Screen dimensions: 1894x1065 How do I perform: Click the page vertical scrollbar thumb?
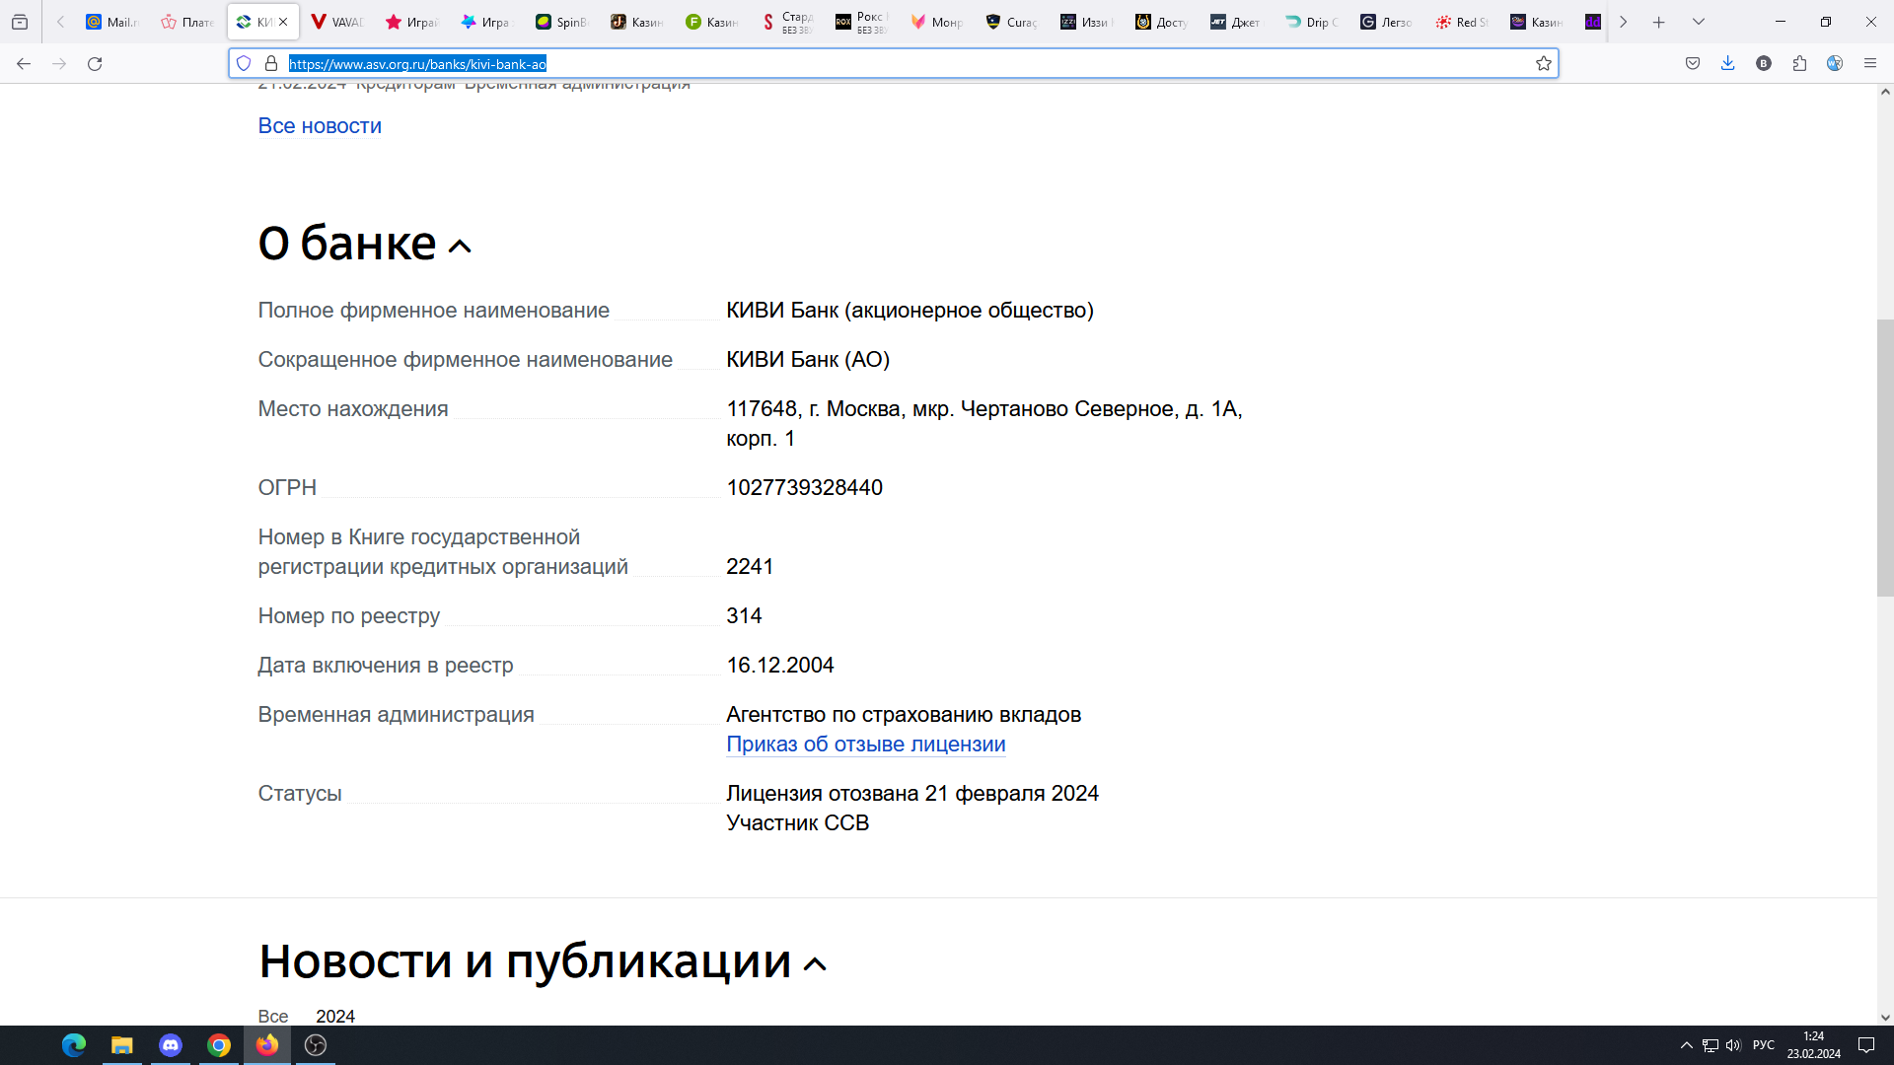(x=1885, y=458)
